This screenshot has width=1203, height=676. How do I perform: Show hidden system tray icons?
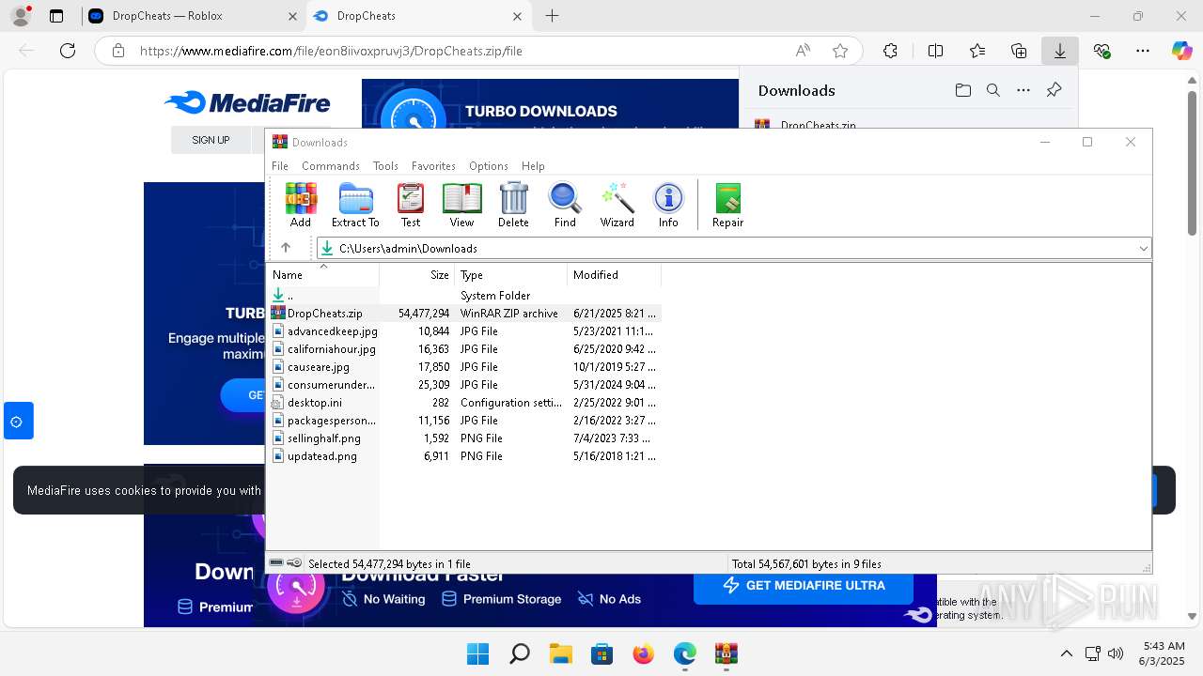1066,653
